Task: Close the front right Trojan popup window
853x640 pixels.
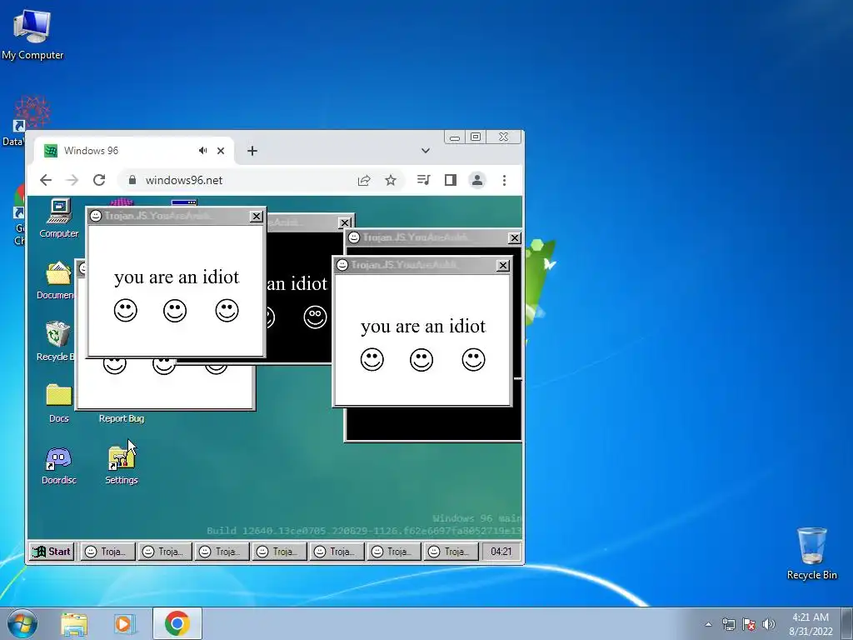Action: click(x=503, y=265)
